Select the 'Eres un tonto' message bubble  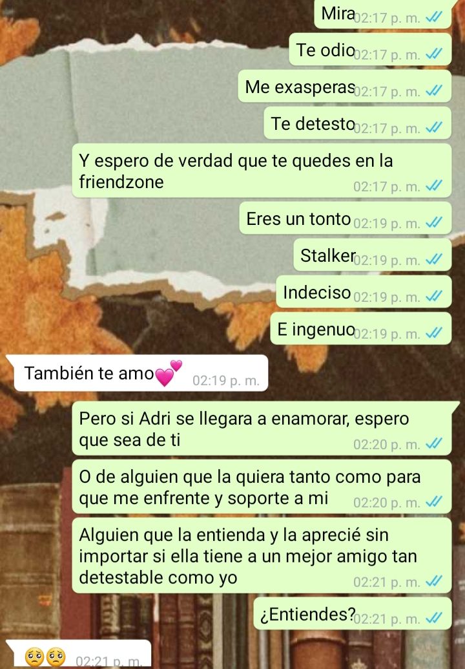346,218
